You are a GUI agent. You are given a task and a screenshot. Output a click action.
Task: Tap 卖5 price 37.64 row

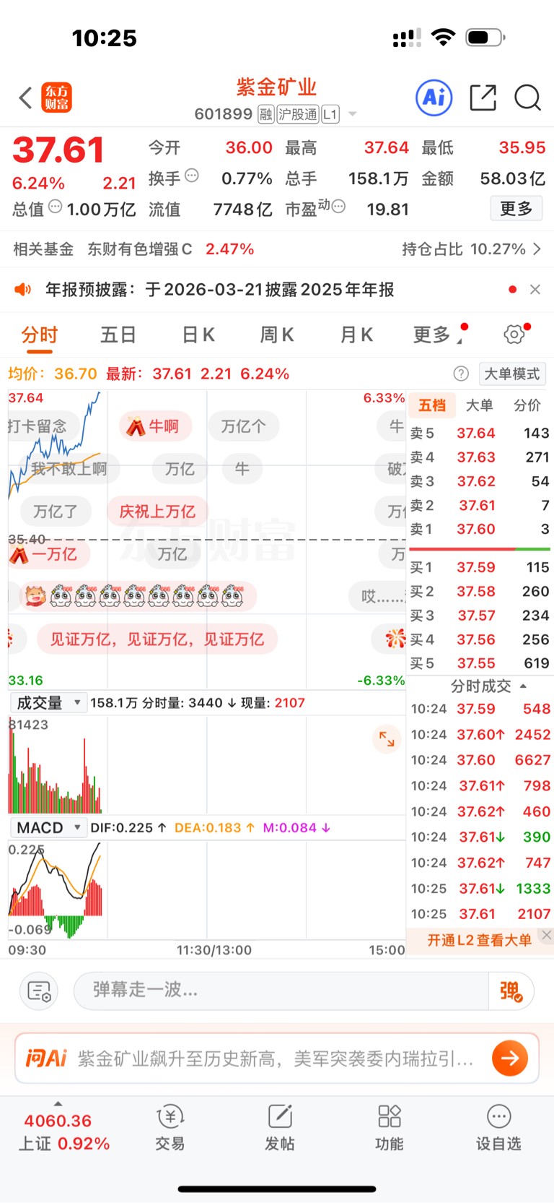click(x=480, y=433)
